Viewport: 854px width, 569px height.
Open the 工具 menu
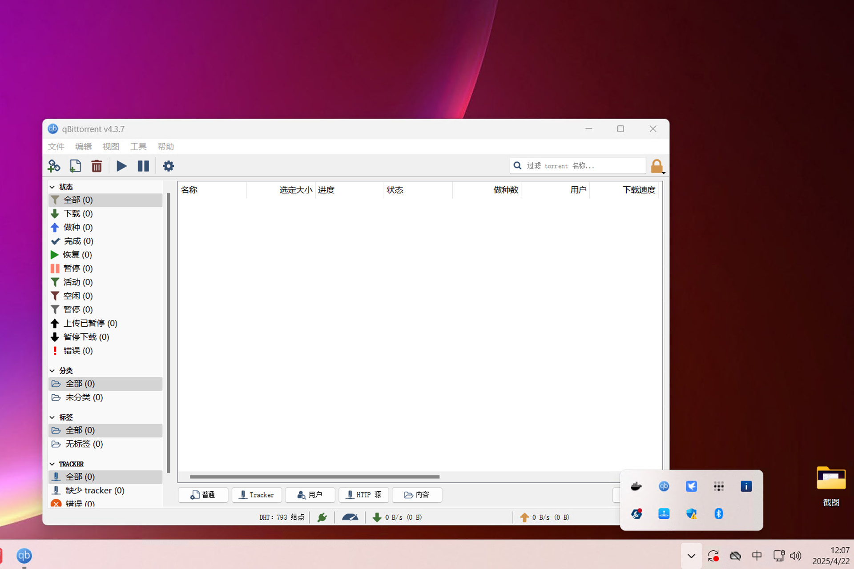click(x=138, y=147)
